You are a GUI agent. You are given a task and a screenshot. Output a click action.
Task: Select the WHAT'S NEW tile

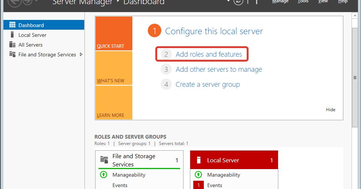pyautogui.click(x=114, y=68)
